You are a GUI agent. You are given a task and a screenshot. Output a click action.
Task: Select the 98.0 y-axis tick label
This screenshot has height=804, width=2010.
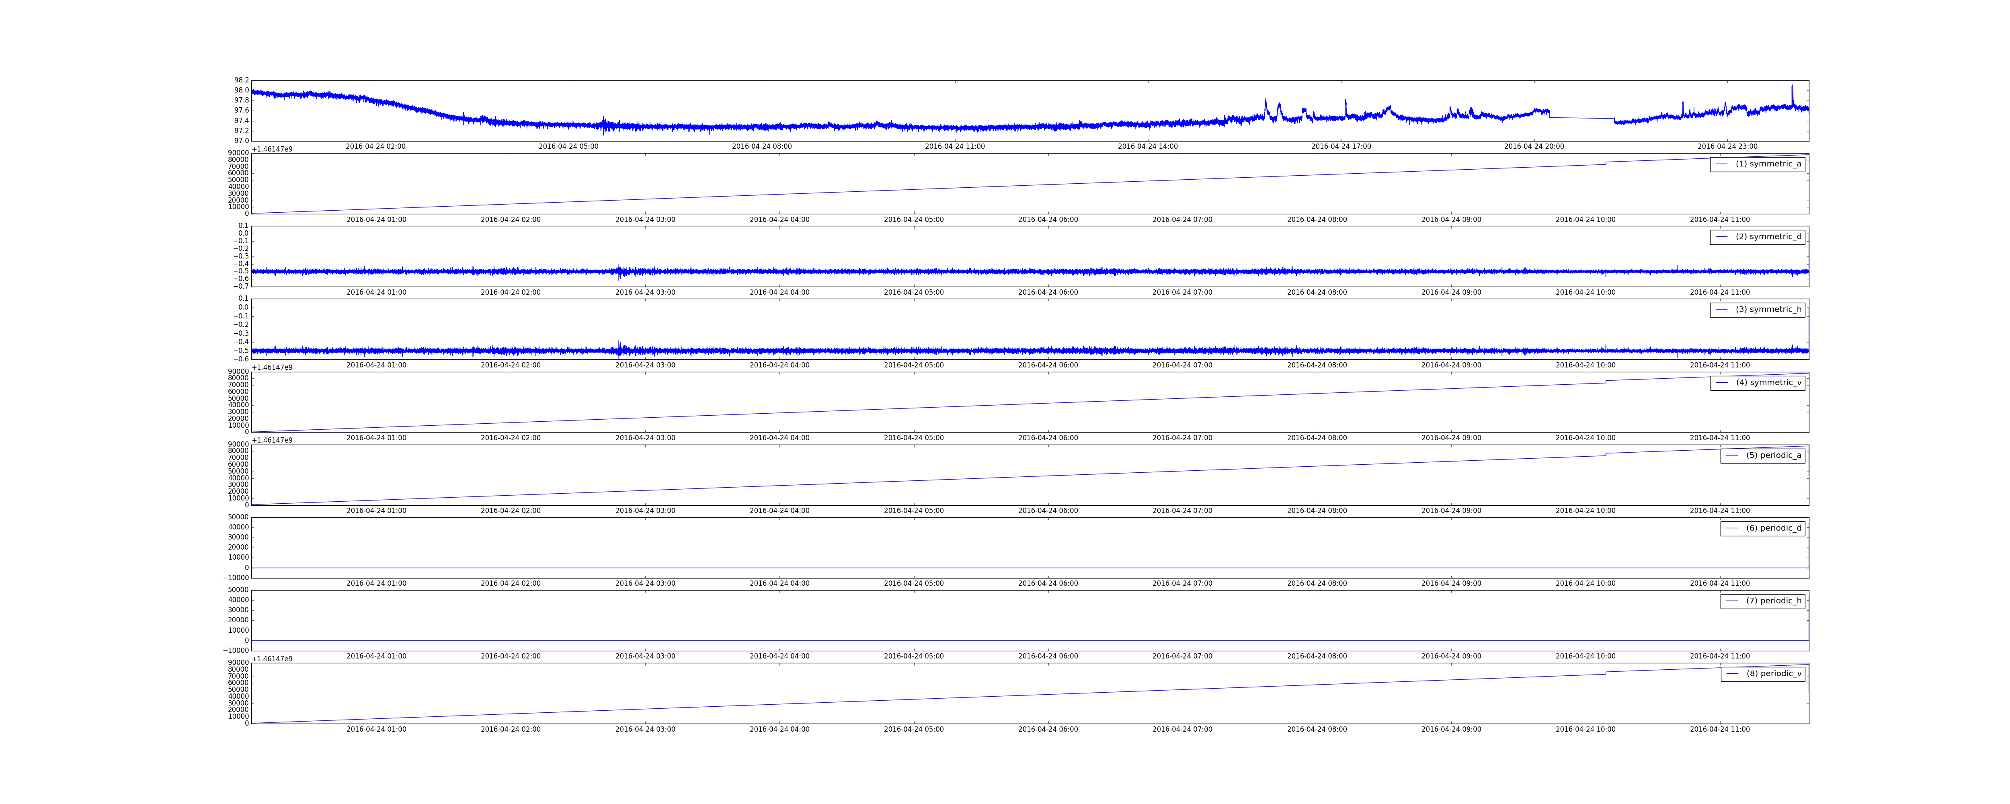pyautogui.click(x=242, y=90)
